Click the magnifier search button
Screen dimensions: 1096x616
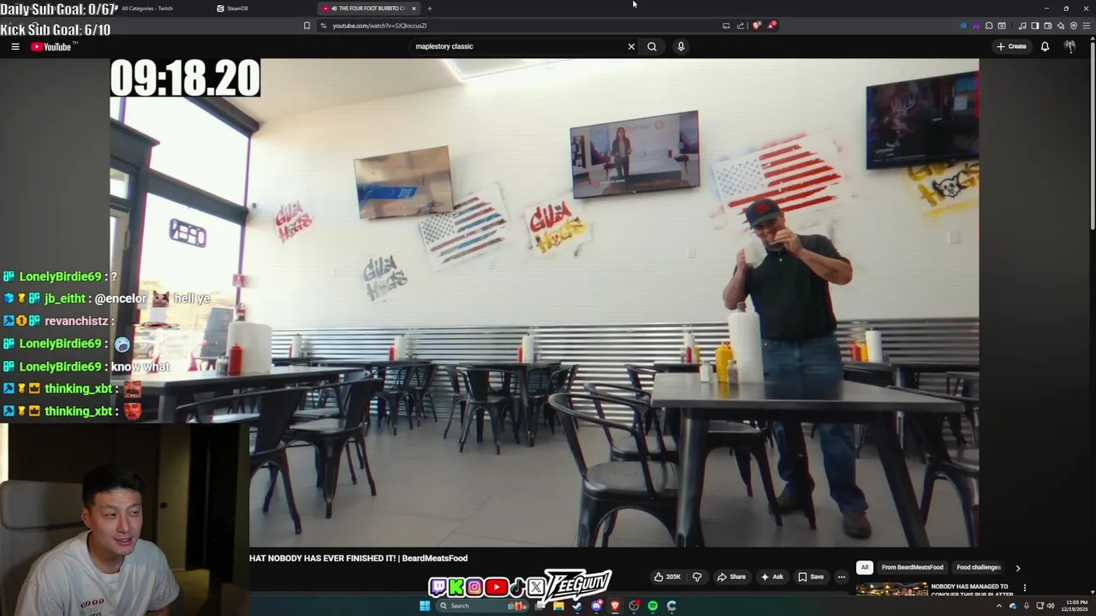click(x=652, y=46)
